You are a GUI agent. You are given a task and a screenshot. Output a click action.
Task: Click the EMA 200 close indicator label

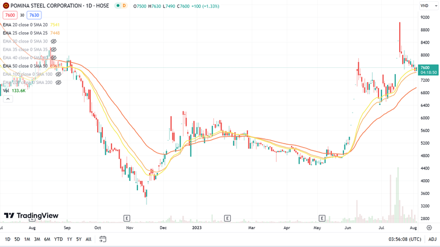tap(28, 82)
